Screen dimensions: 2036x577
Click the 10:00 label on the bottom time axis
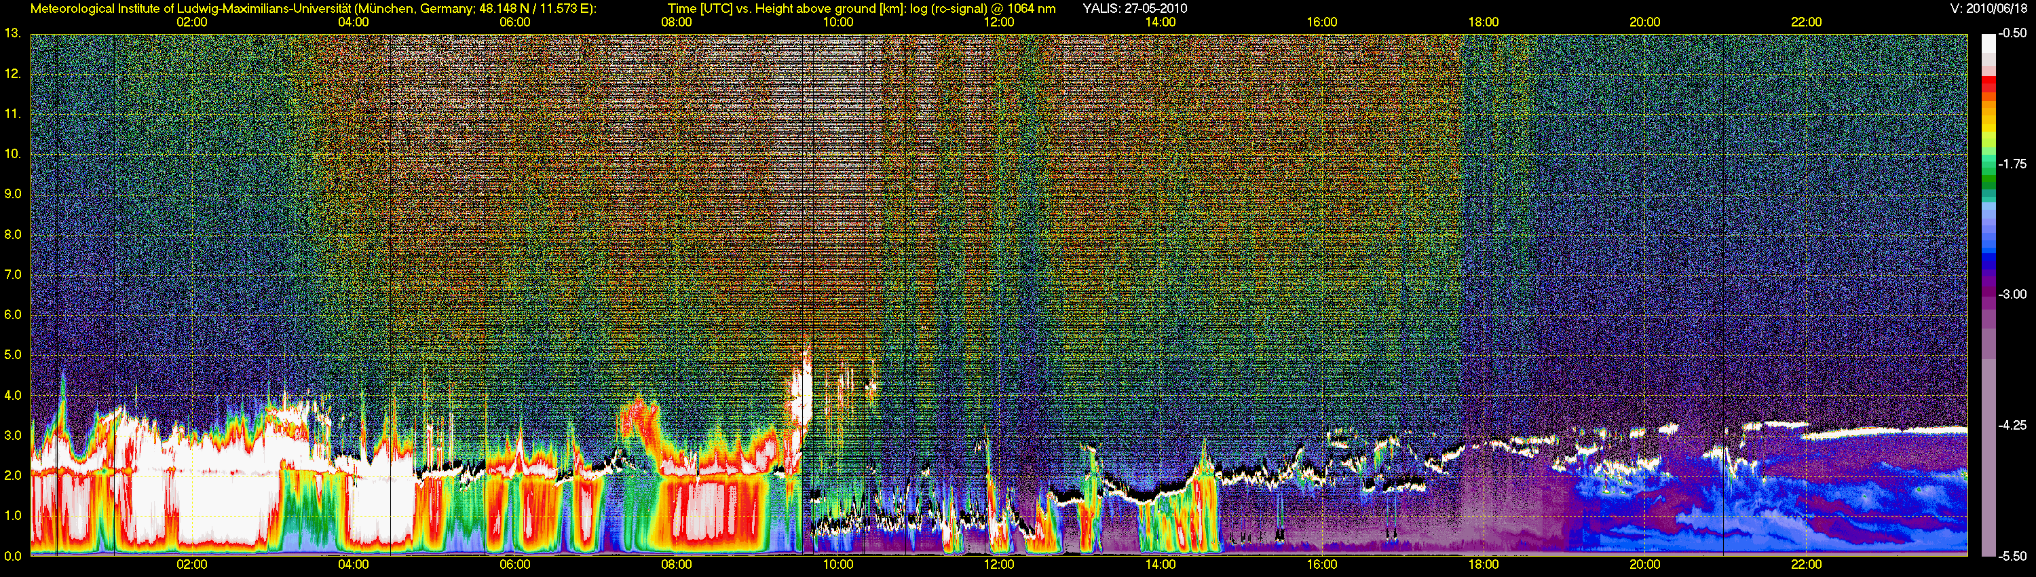pos(837,564)
